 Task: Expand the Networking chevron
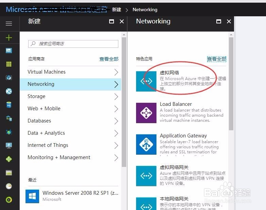(x=116, y=84)
